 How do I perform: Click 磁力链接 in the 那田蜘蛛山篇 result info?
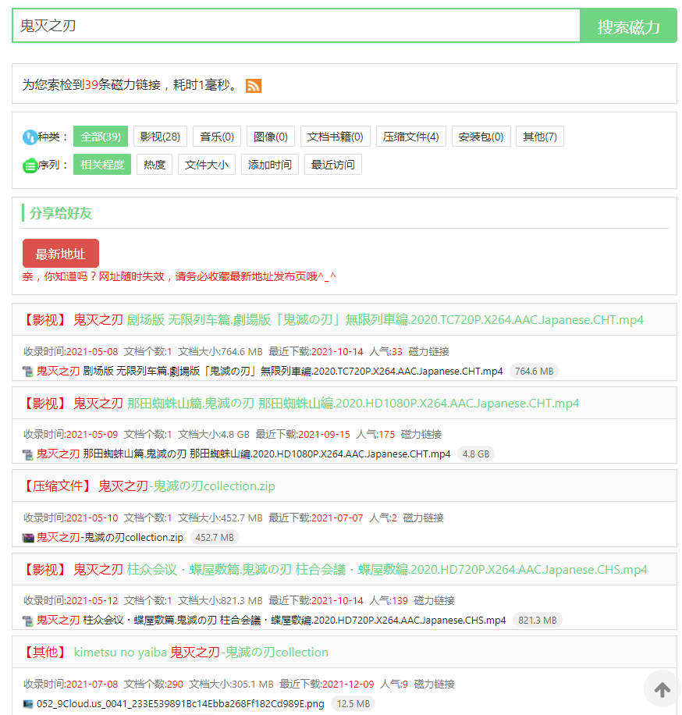click(x=421, y=435)
